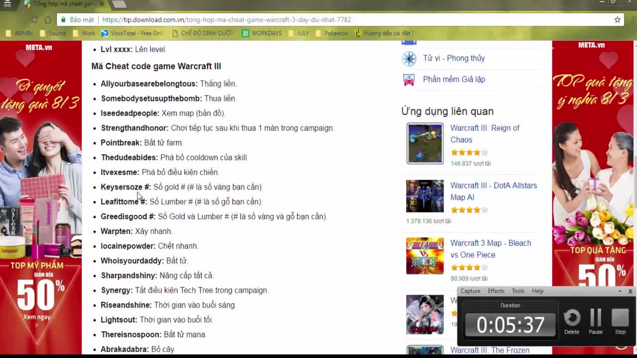Click the Whoisyourdaddy cheat text
This screenshot has height=358, width=637.
132,261
